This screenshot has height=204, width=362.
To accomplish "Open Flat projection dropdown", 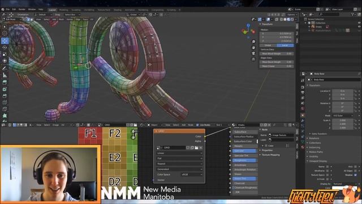I will tap(179, 159).
